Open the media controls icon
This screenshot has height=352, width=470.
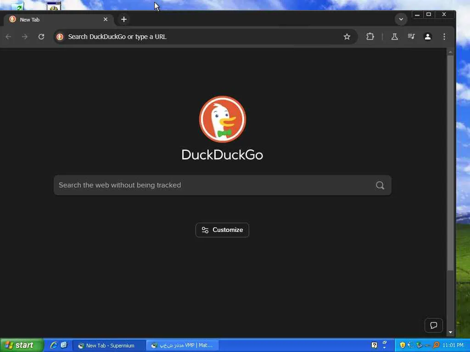pyautogui.click(x=411, y=37)
